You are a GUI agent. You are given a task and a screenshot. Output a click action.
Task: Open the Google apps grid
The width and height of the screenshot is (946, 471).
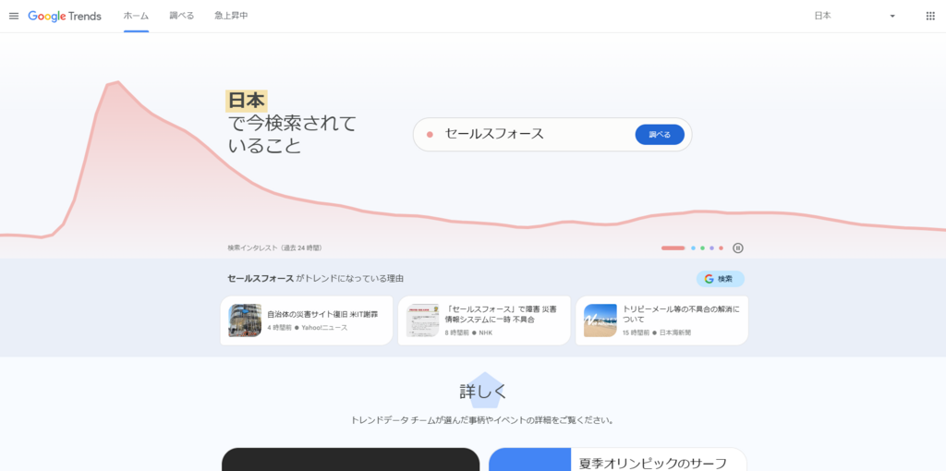(929, 16)
